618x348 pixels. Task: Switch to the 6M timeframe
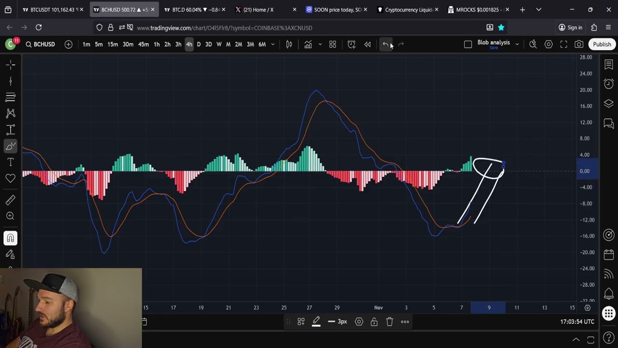coord(262,44)
